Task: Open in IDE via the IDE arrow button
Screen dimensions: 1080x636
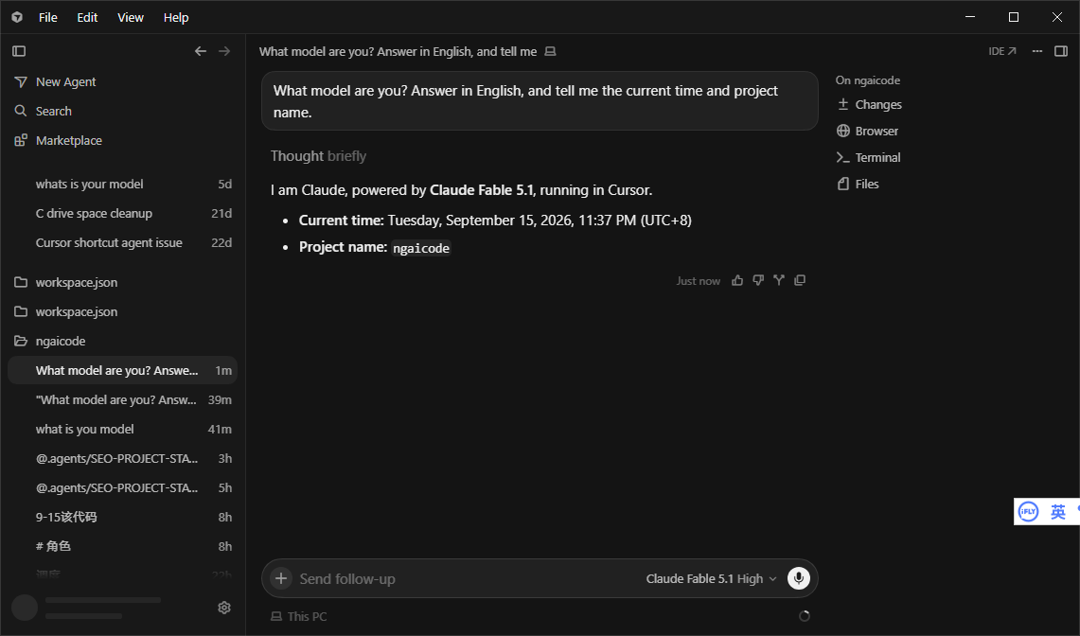Action: (x=1002, y=51)
